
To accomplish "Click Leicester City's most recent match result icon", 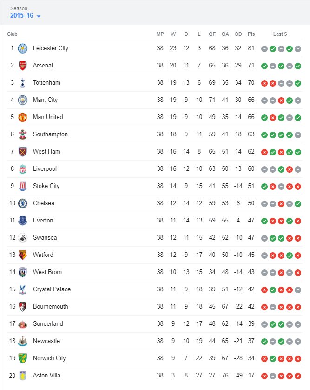I will pyautogui.click(x=298, y=48).
